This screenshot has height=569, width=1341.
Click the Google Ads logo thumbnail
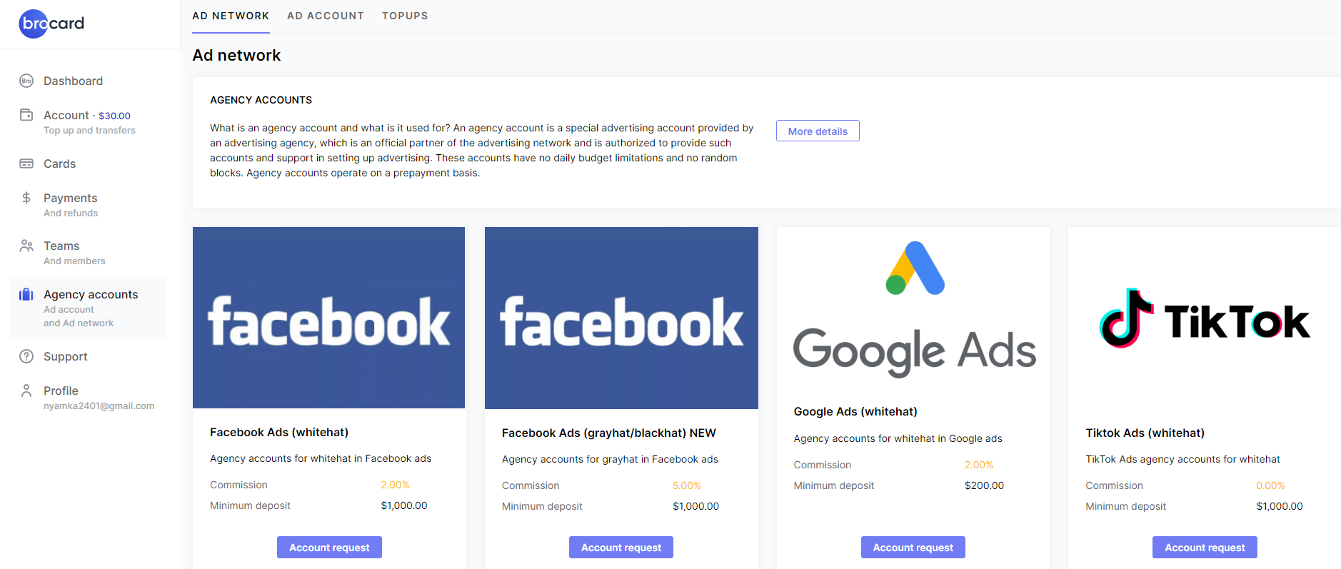pos(914,309)
